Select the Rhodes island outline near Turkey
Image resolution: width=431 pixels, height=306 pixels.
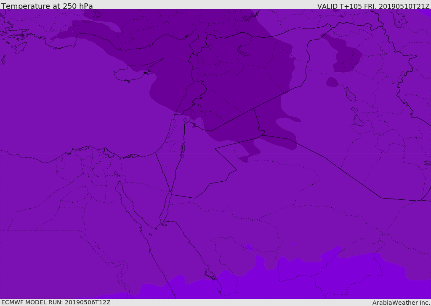pyautogui.click(x=21, y=48)
